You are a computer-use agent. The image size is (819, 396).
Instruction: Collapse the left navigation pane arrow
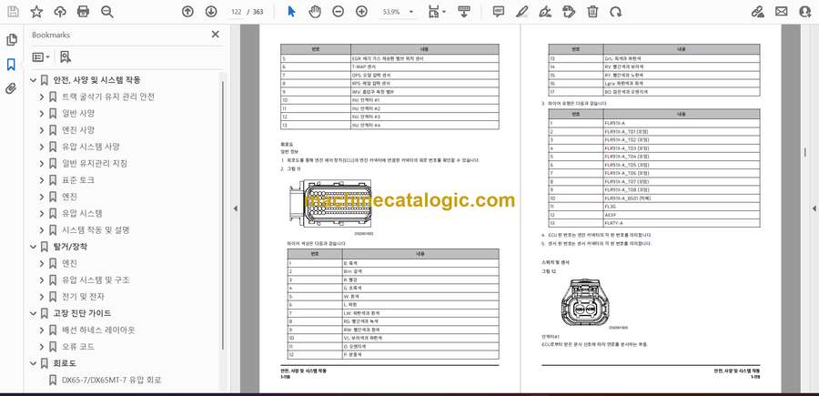(x=235, y=208)
